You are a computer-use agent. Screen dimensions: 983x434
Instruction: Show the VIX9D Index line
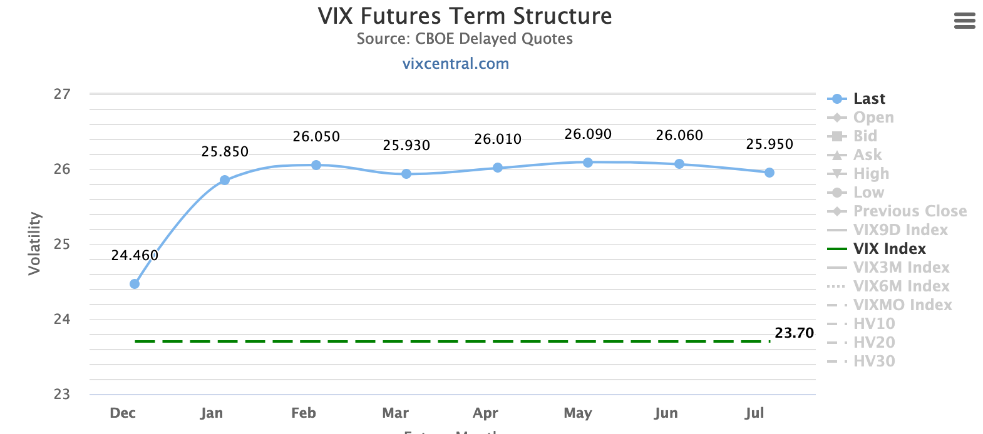click(x=900, y=230)
